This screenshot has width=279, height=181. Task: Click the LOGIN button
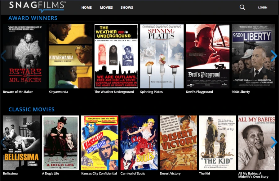click(263, 7)
